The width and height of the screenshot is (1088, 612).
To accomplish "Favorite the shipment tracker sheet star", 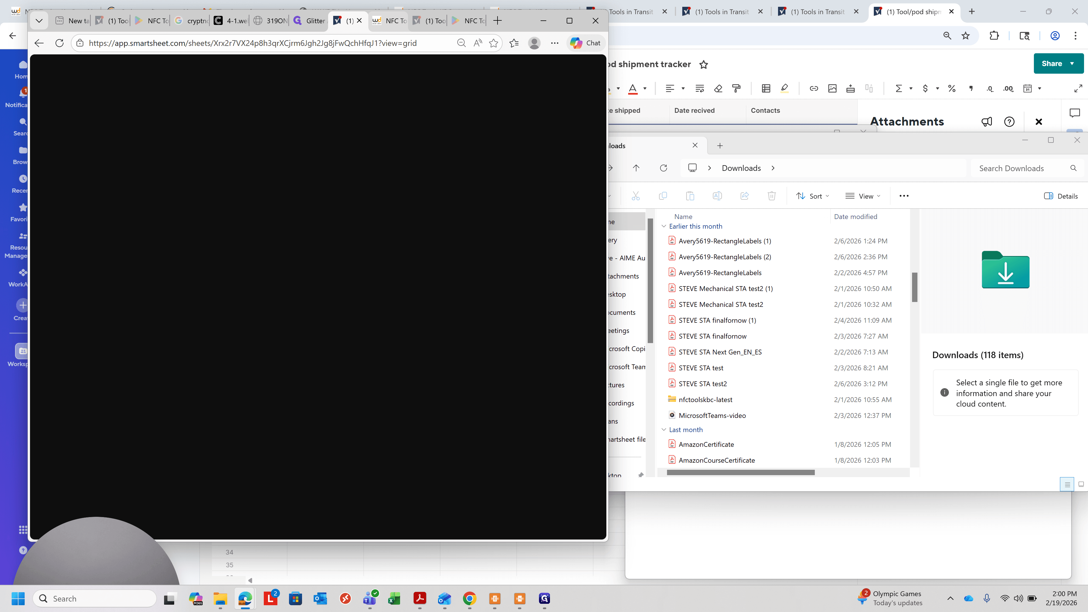I will tap(703, 65).
